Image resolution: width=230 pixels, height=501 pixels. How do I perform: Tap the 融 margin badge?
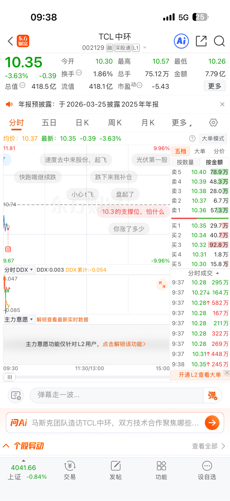click(110, 48)
